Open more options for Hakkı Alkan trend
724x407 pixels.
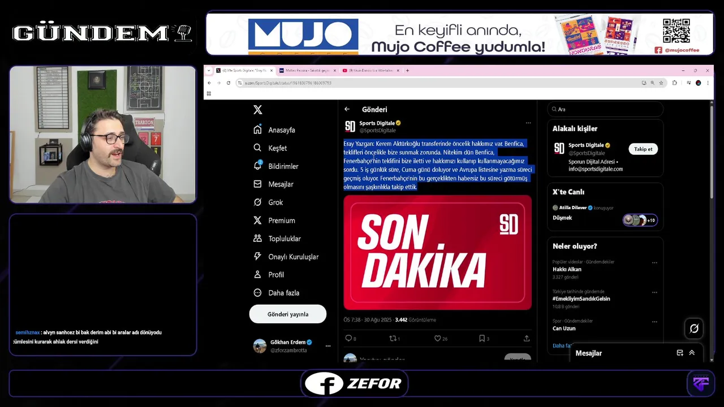654,263
